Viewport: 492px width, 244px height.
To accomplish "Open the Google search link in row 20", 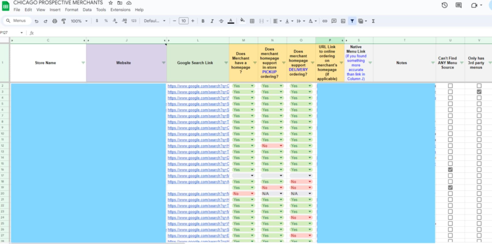I will [x=198, y=194].
